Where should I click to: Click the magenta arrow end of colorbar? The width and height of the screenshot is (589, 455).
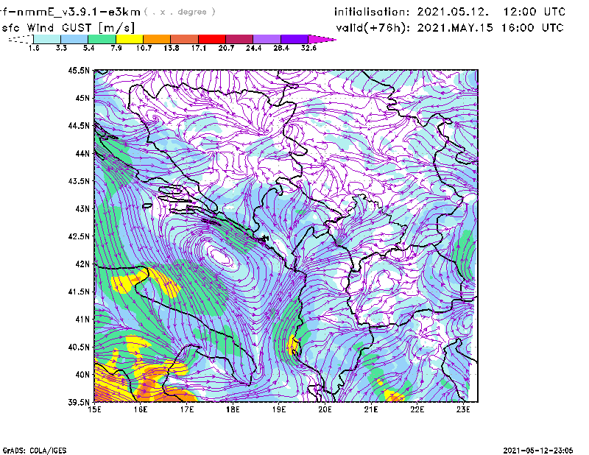(x=322, y=39)
